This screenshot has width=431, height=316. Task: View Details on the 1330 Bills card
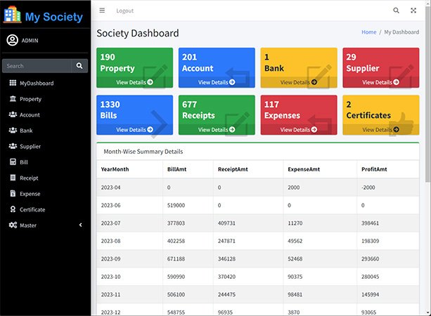click(x=135, y=130)
